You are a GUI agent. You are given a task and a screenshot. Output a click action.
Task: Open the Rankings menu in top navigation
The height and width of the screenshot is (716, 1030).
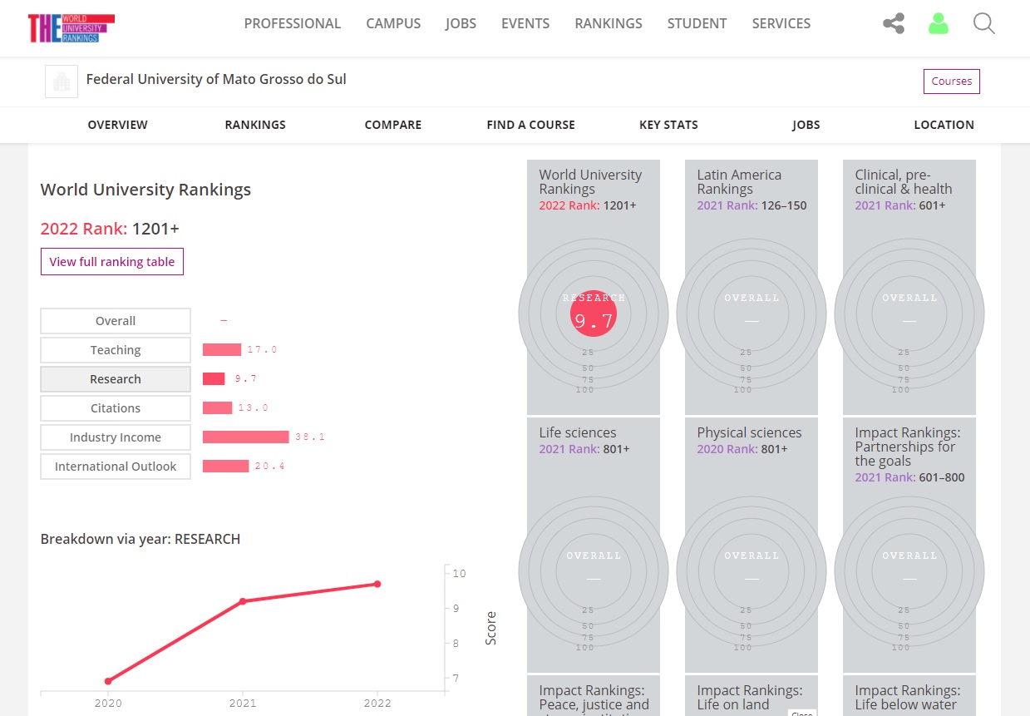pos(608,23)
